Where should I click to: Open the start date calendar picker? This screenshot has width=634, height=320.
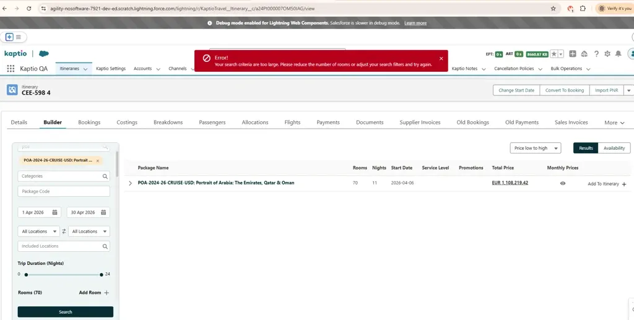click(54, 212)
